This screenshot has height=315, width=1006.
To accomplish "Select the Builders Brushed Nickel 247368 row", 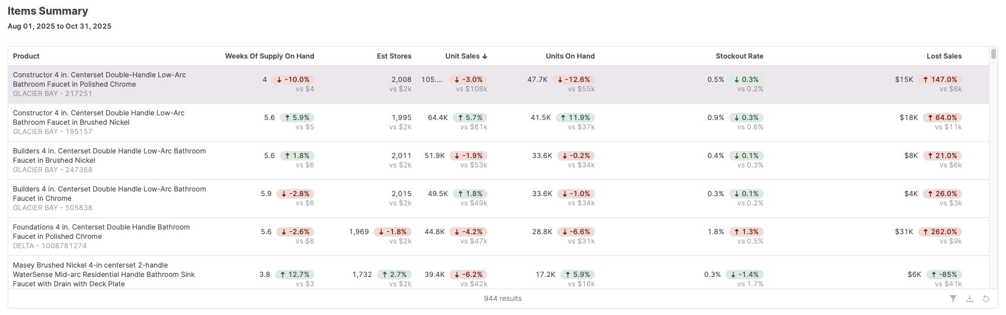I will coord(109,156).
